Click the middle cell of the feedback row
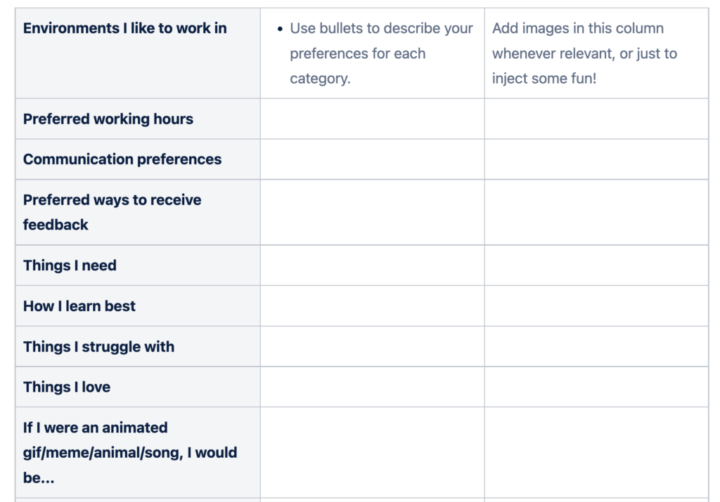This screenshot has width=720, height=502. [x=372, y=212]
